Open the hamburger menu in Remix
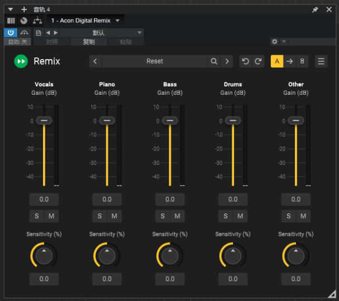The image size is (339, 301). pos(321,61)
